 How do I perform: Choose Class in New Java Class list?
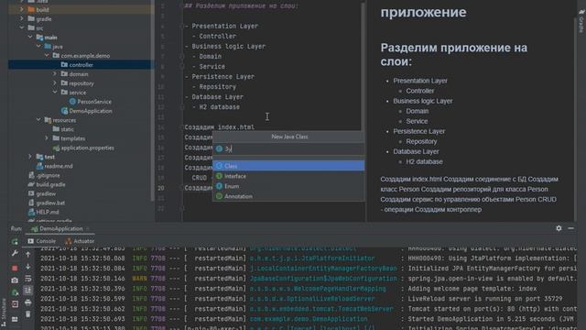(x=288, y=166)
